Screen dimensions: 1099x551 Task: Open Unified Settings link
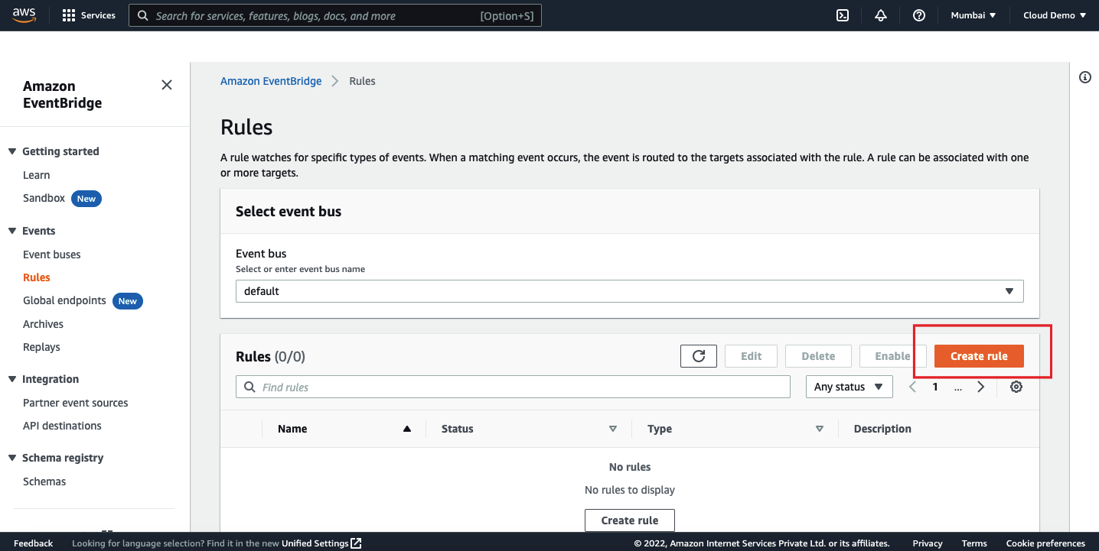[x=321, y=543]
